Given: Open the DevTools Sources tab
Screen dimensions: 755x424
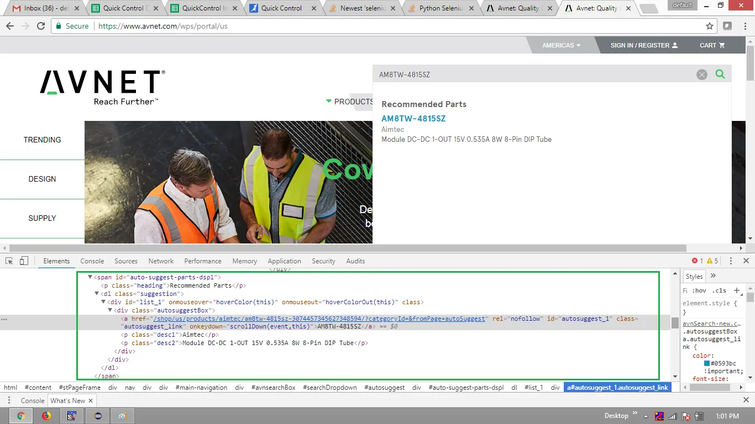Looking at the screenshot, I should coord(126,261).
